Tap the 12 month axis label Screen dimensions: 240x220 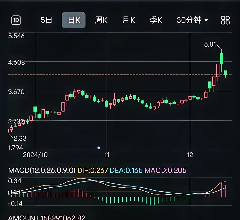point(190,155)
